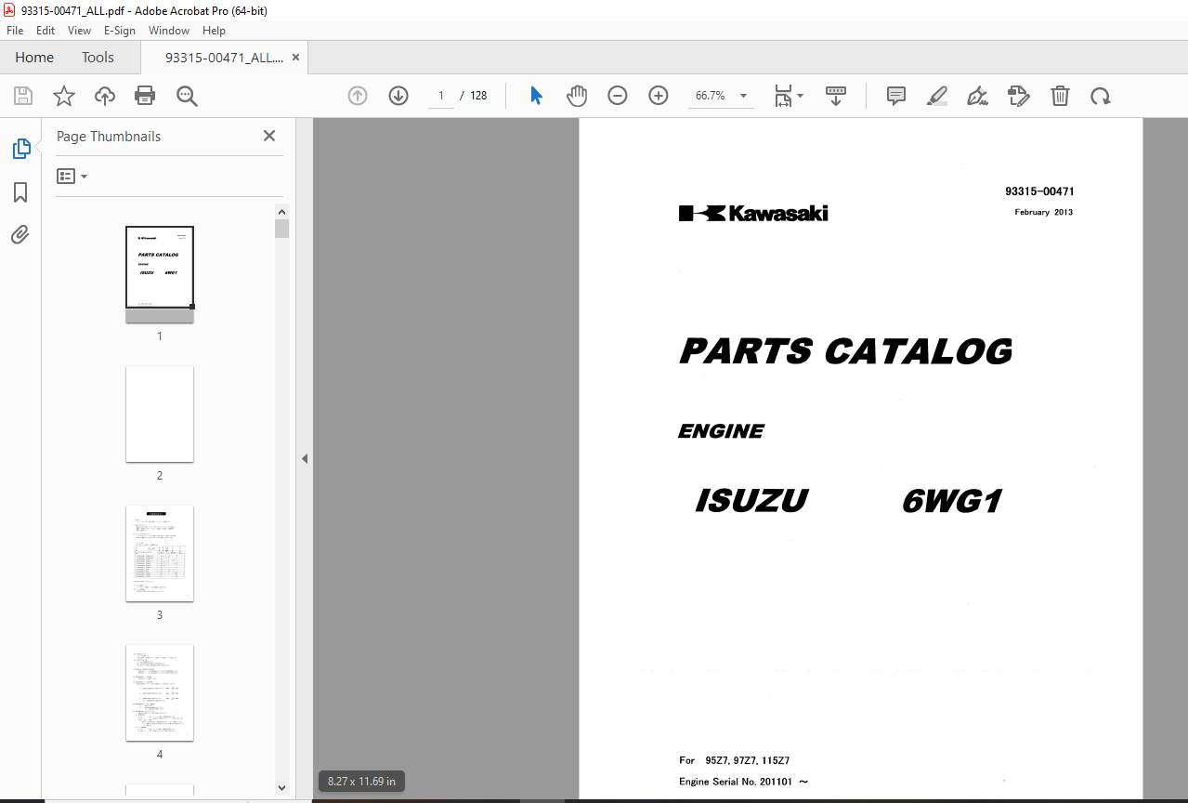This screenshot has width=1188, height=803.
Task: Click the total page count 128
Action: point(478,96)
